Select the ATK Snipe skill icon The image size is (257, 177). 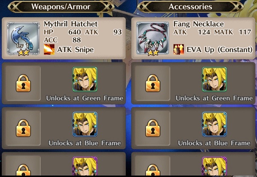(x=49, y=50)
